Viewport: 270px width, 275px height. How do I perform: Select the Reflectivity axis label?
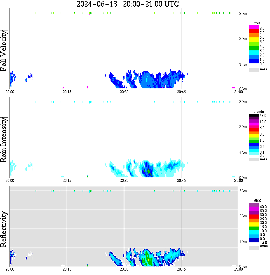point(4,229)
